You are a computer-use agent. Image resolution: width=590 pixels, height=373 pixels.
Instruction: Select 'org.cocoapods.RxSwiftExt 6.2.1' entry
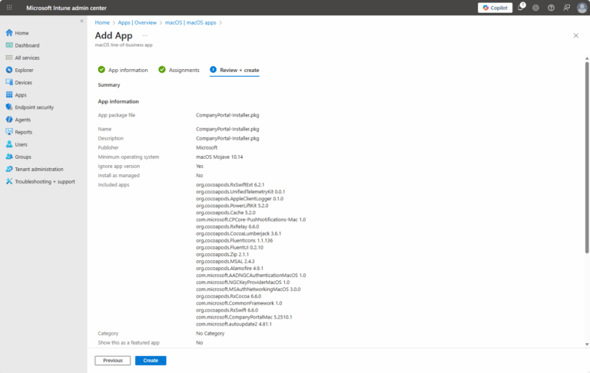coord(230,185)
